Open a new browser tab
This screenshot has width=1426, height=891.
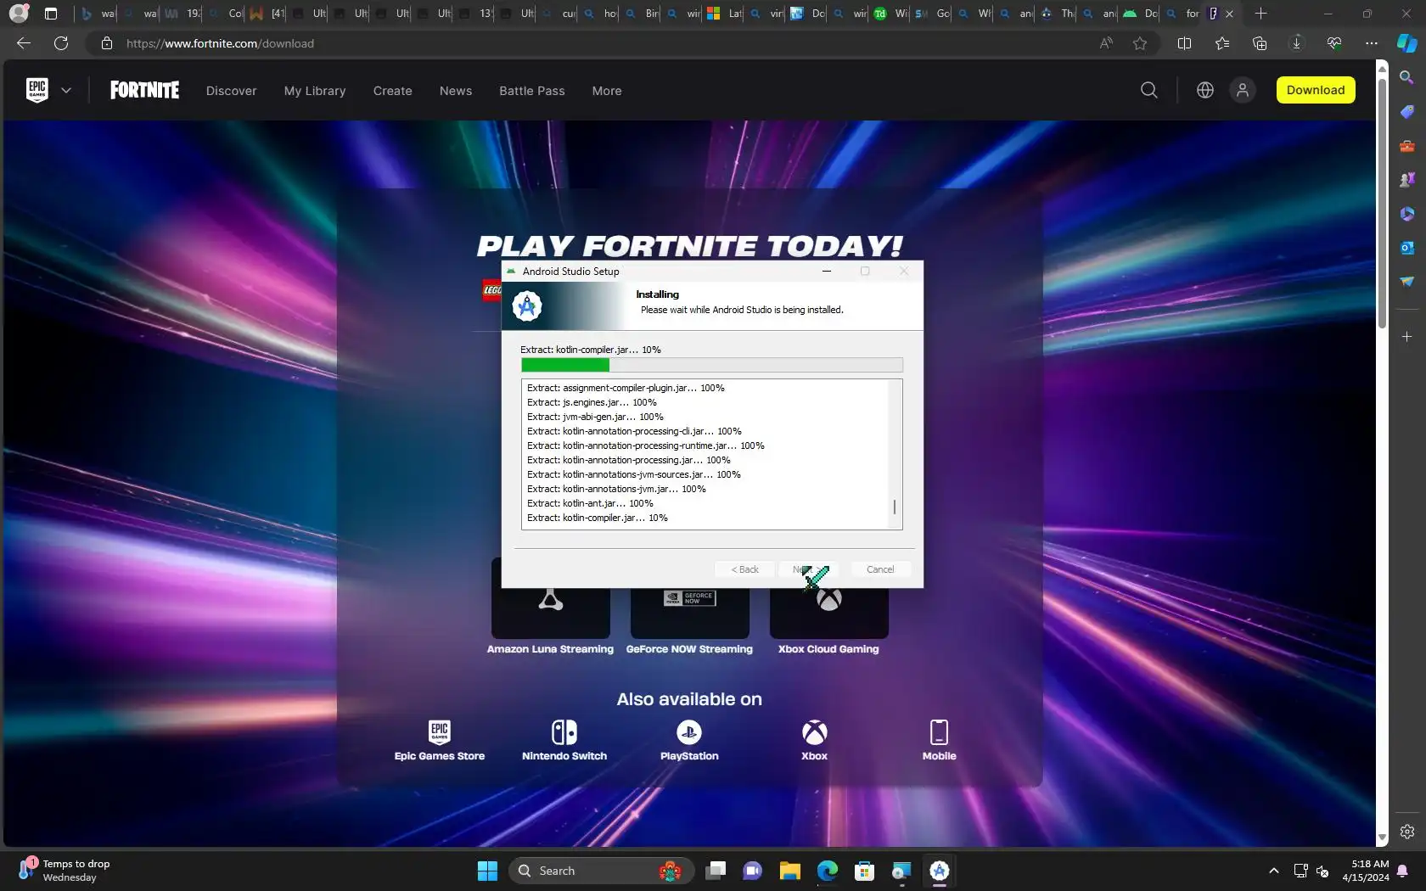tap(1260, 14)
